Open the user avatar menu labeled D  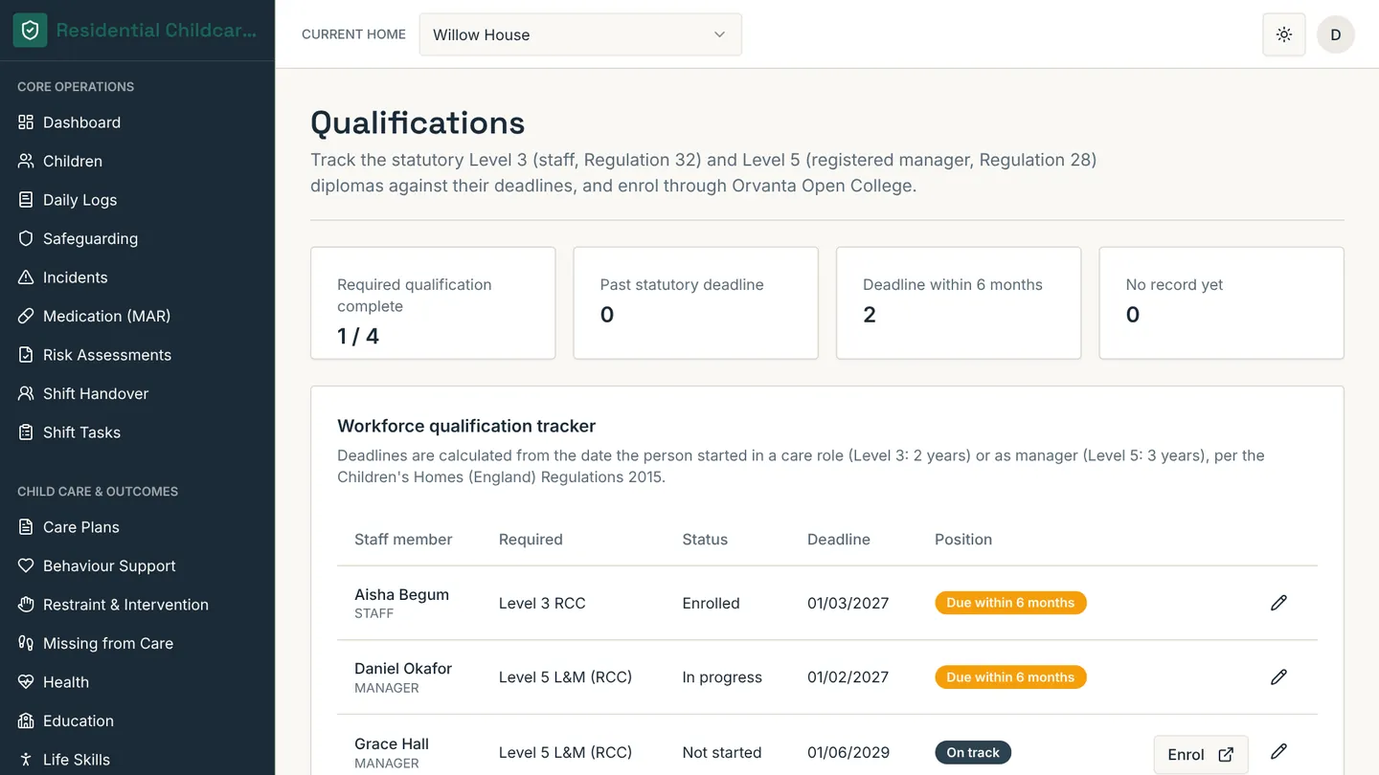coord(1336,34)
